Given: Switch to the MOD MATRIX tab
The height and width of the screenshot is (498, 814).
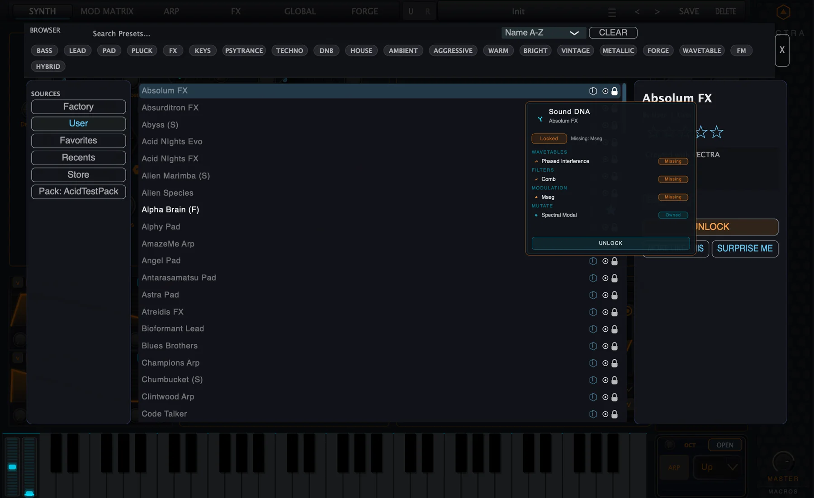Looking at the screenshot, I should 107,11.
